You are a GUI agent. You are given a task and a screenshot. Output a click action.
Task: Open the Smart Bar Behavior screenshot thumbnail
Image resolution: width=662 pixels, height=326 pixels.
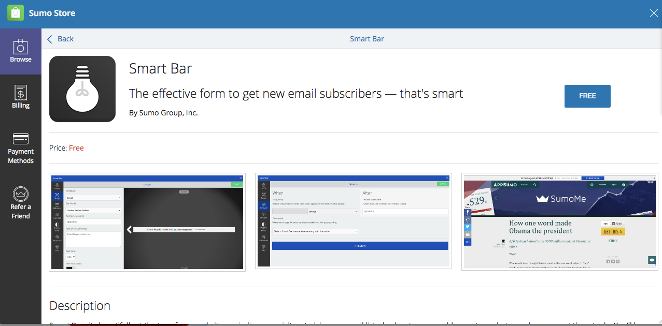click(354, 221)
